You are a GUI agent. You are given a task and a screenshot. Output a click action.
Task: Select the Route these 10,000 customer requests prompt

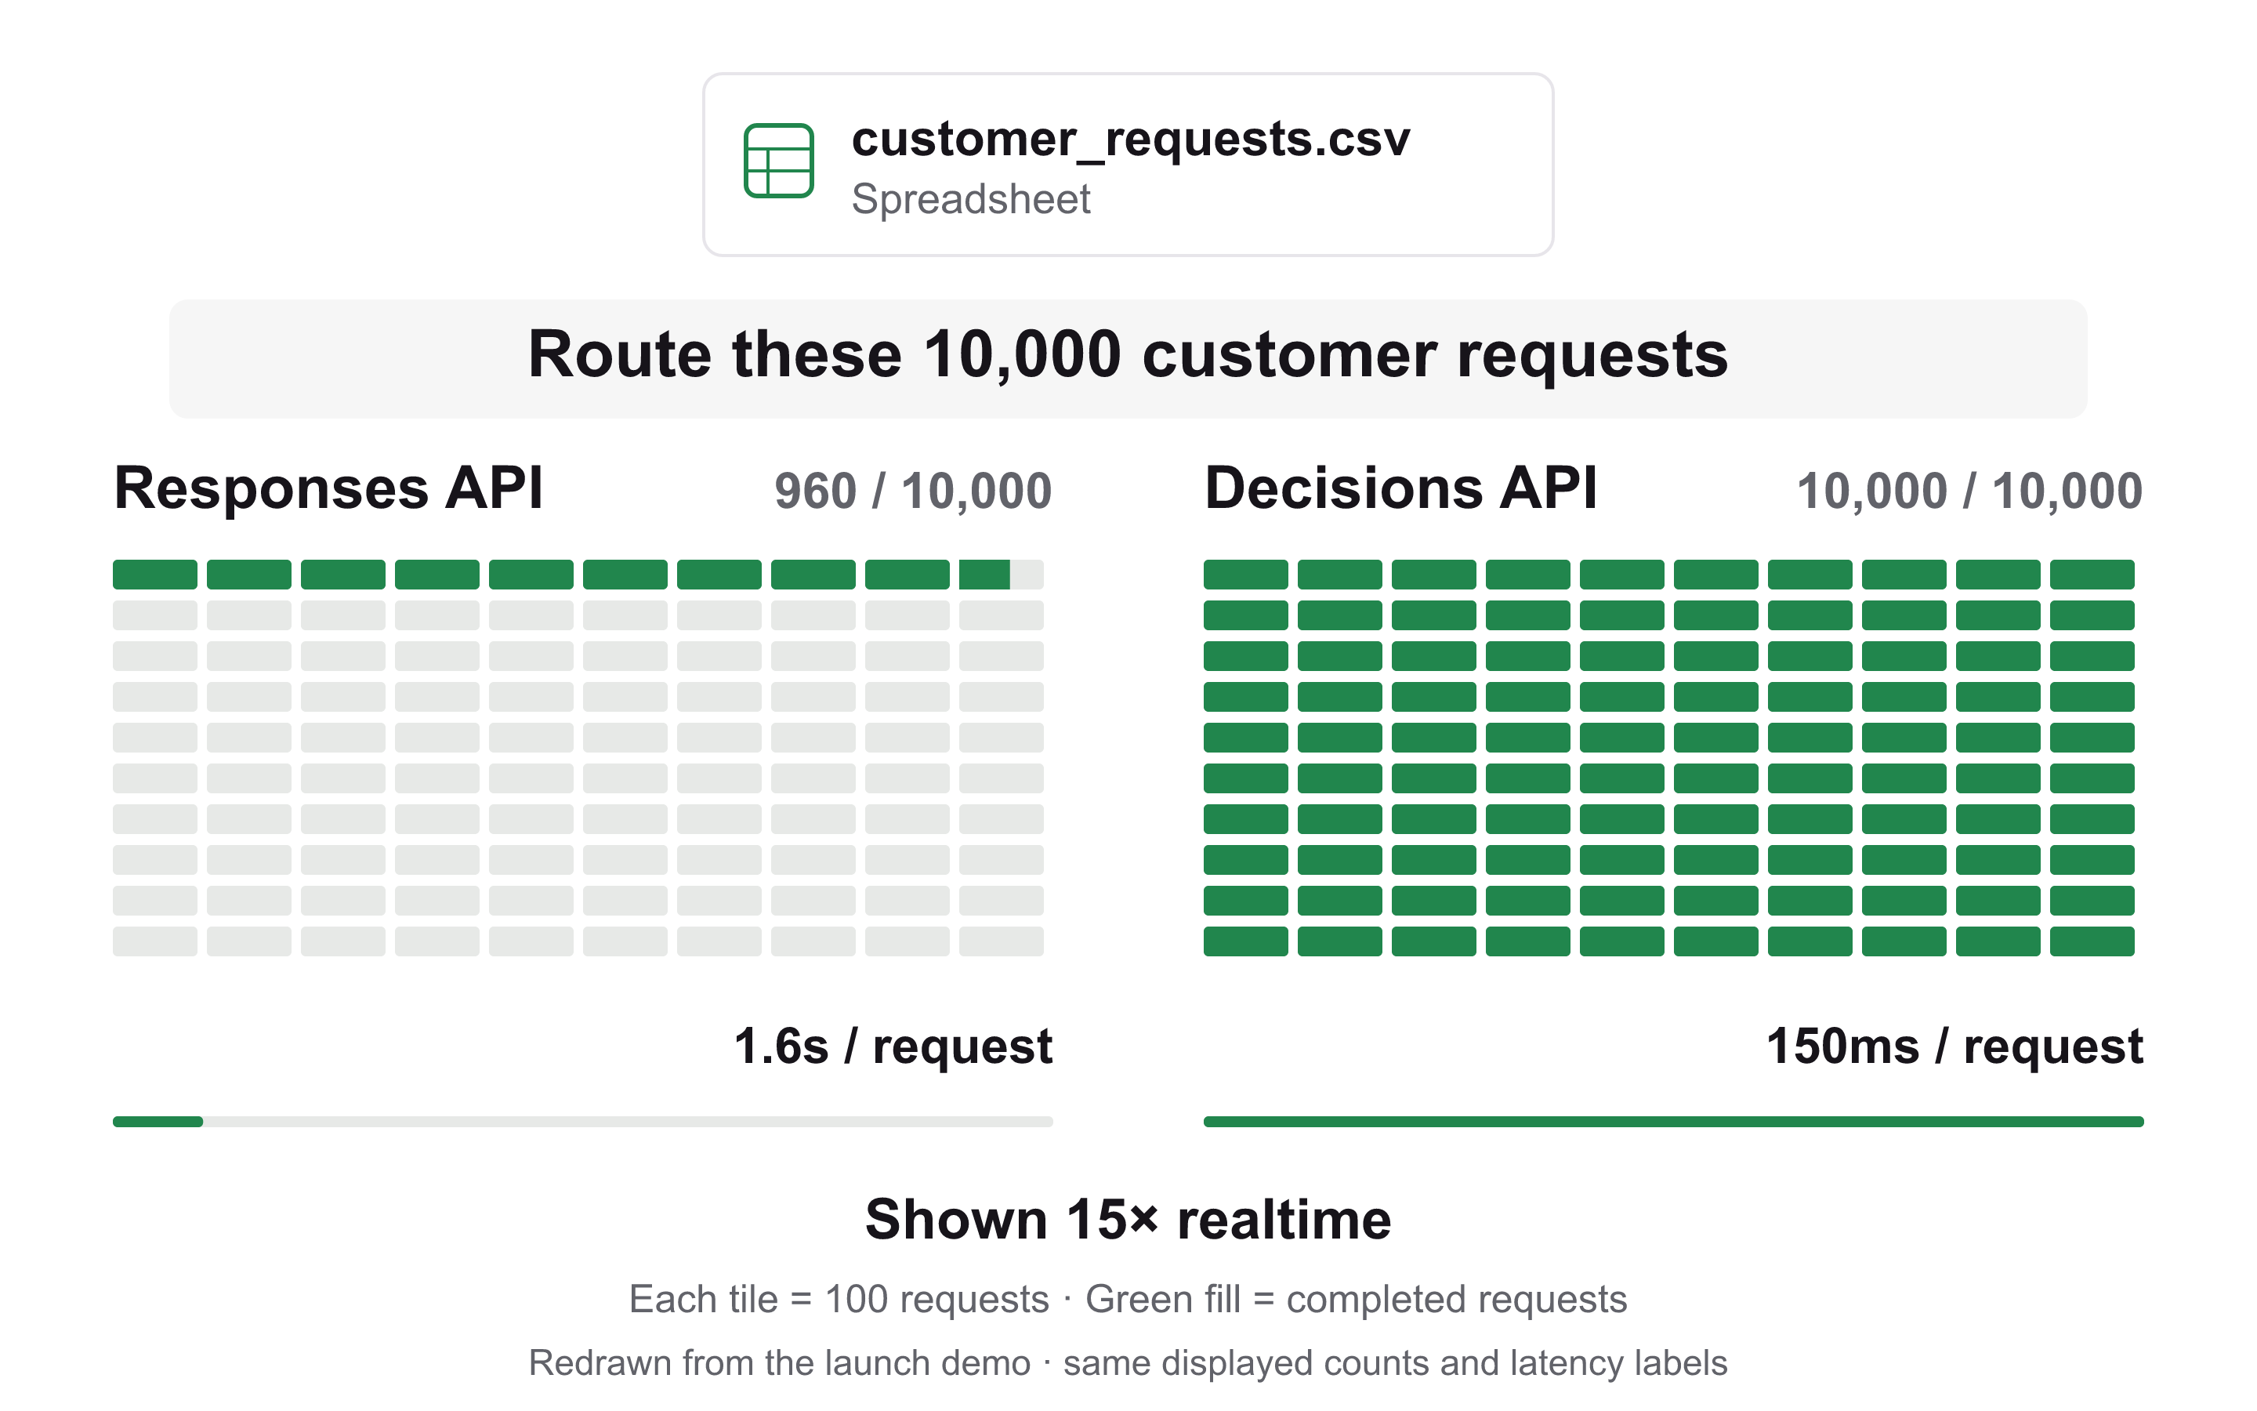(x=1128, y=358)
